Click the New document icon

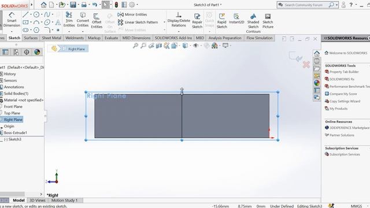click(51, 5)
